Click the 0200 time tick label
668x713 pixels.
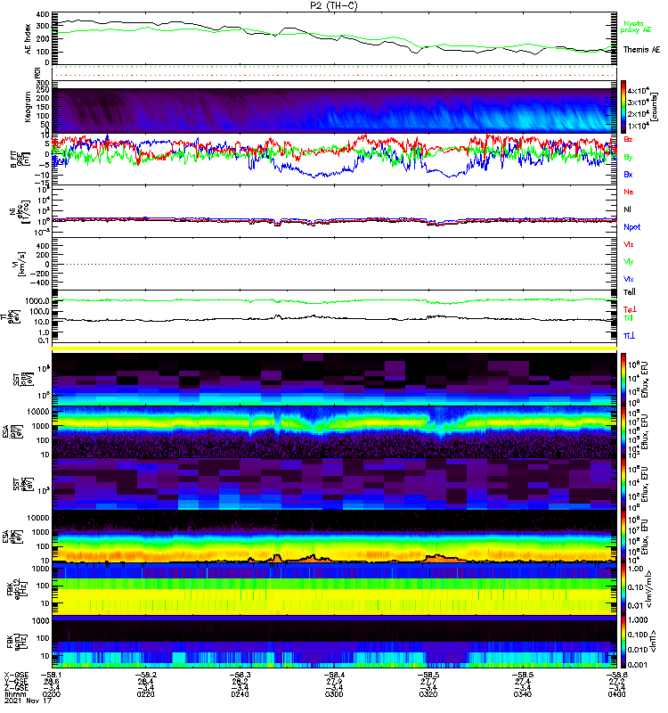pyautogui.click(x=51, y=694)
